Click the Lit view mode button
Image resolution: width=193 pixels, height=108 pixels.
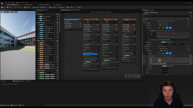tap(12, 12)
